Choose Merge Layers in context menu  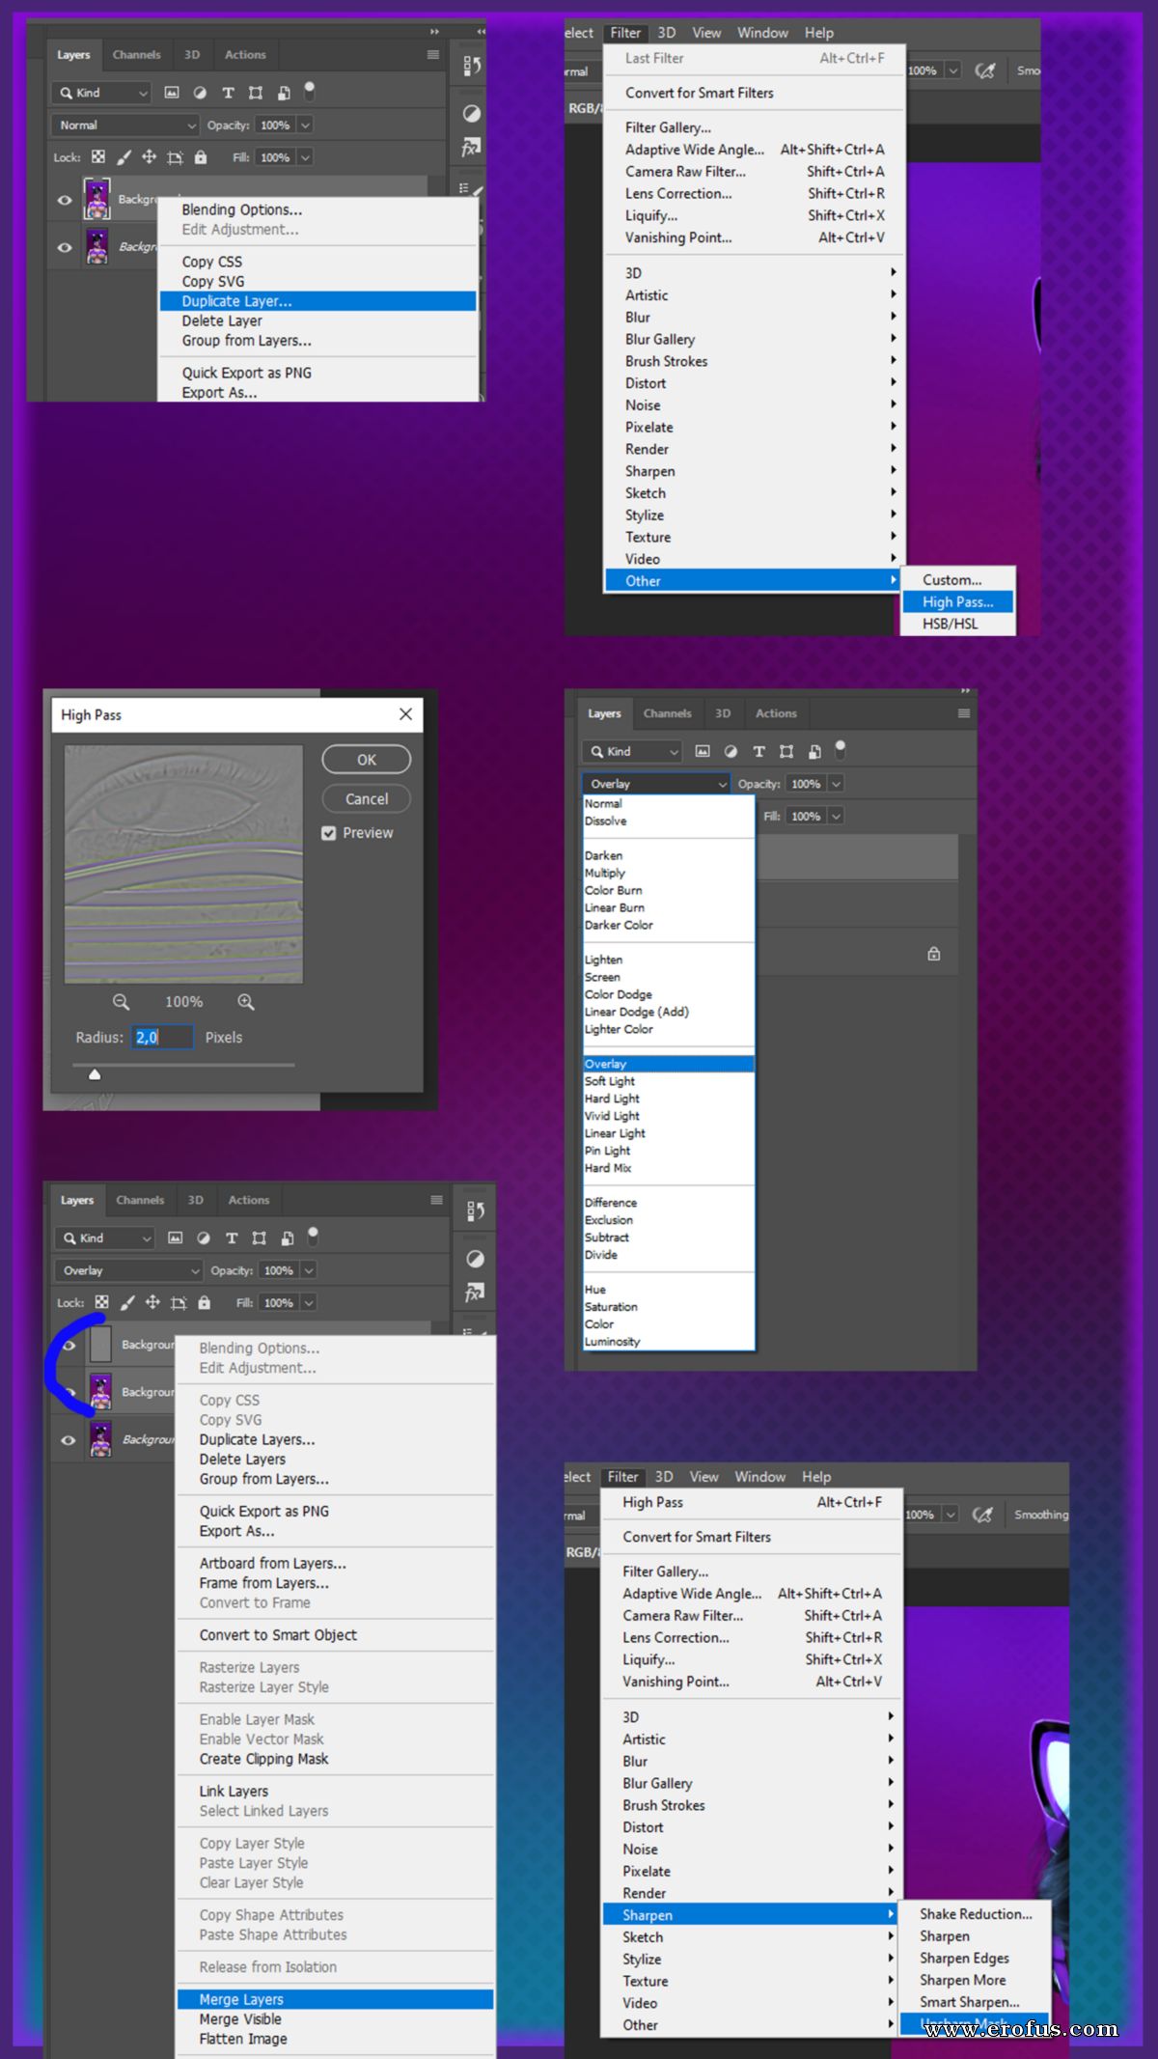[335, 1998]
